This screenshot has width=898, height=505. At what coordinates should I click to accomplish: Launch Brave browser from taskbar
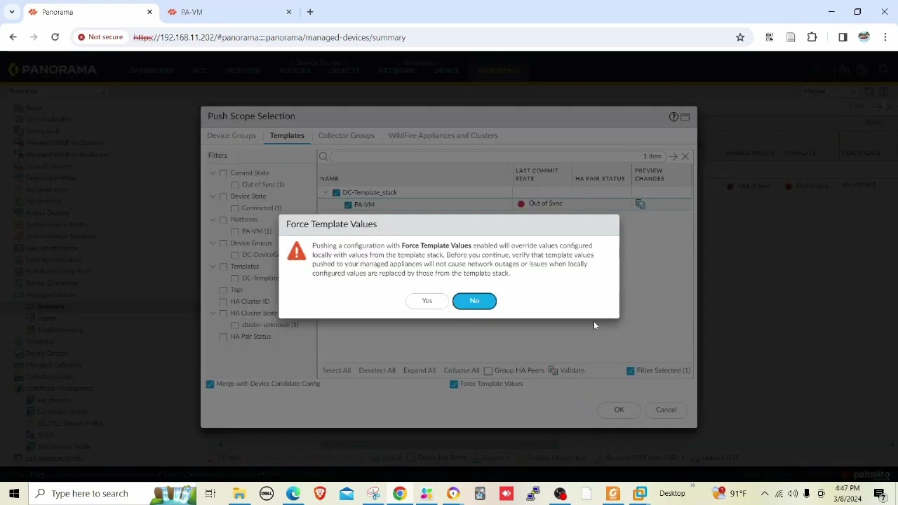(x=320, y=494)
